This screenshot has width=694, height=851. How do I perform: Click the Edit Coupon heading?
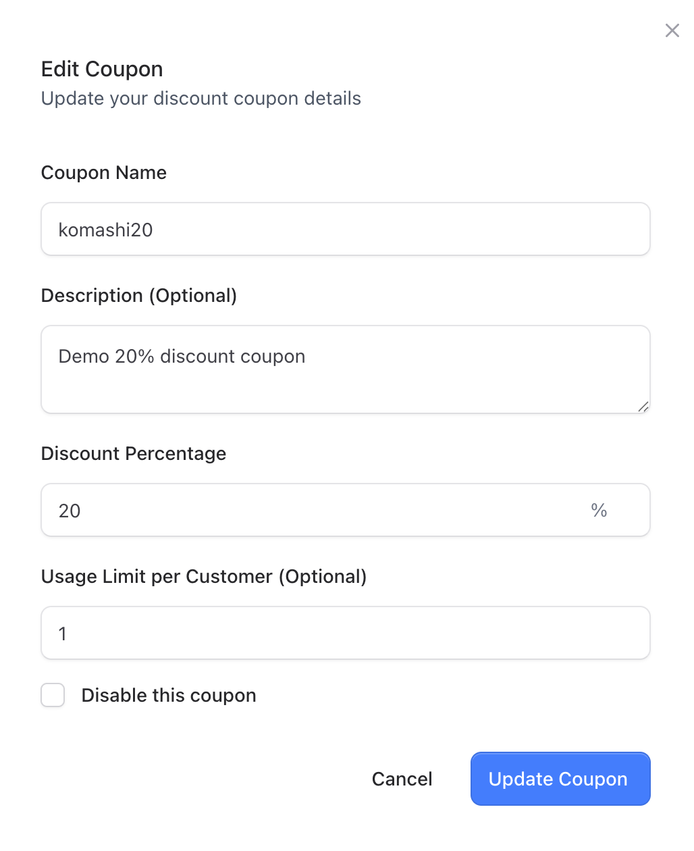tap(102, 69)
